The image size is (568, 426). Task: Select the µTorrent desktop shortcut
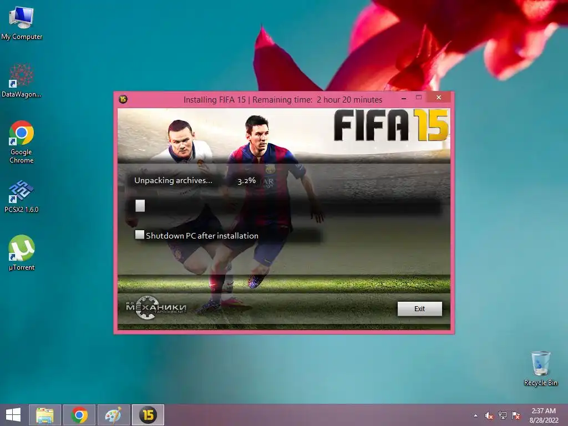coord(22,253)
